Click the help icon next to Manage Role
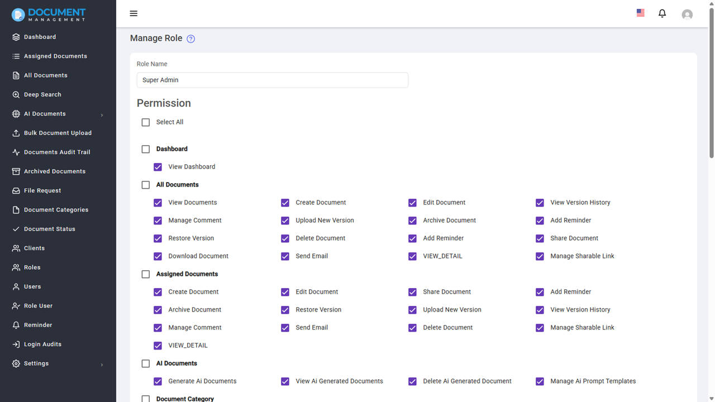Viewport: 715px width, 402px height. pos(190,39)
